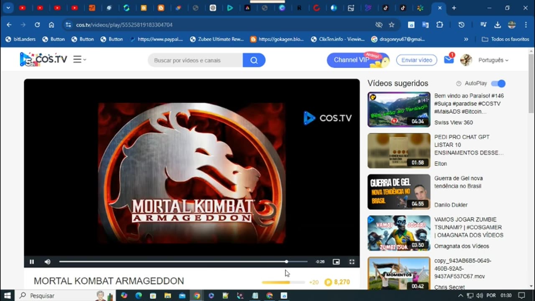Open the bitLanders bookmark
535x301 pixels.
[x=20, y=39]
